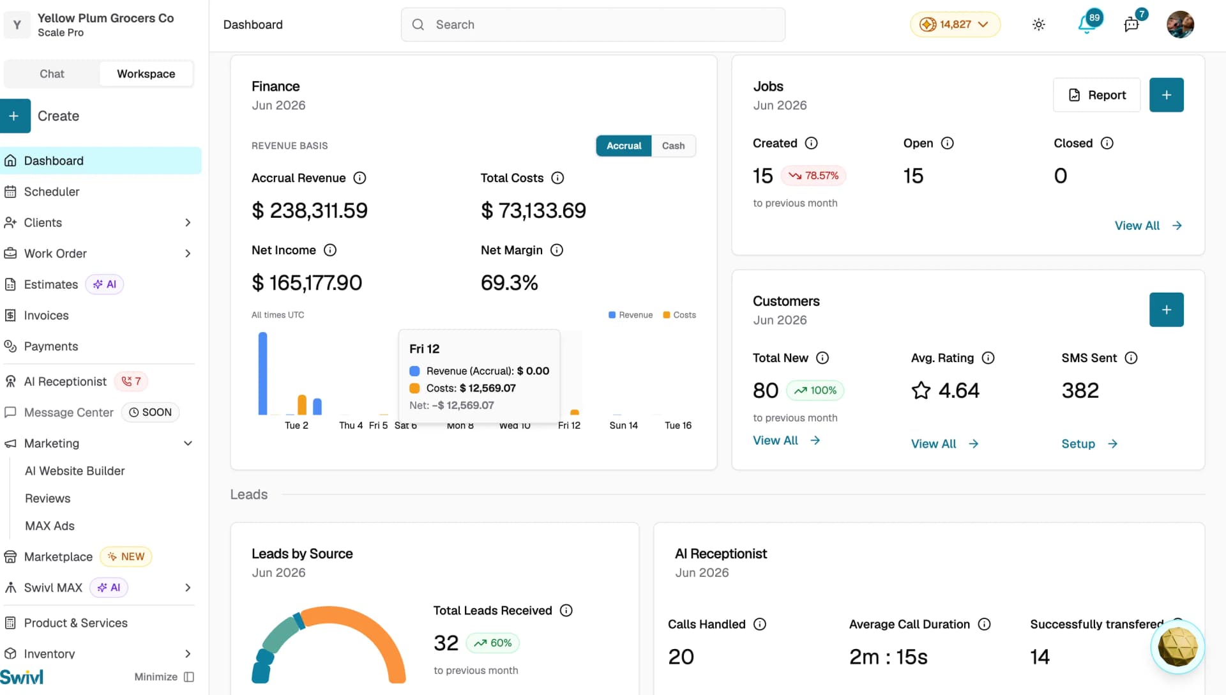1226x695 pixels.
Task: Click the Total Costs info icon
Action: (557, 178)
